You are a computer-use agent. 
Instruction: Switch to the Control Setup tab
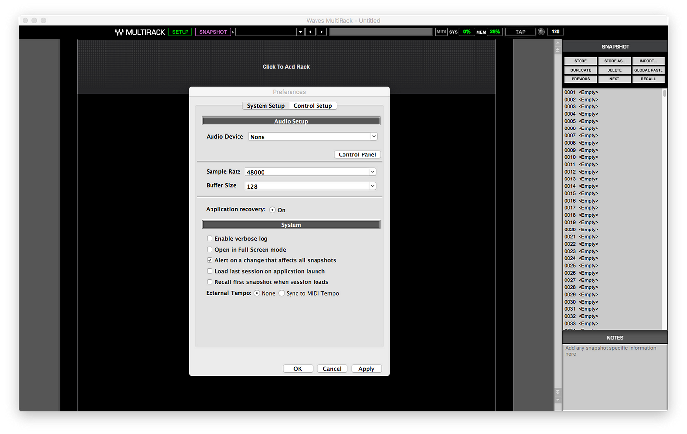point(313,106)
